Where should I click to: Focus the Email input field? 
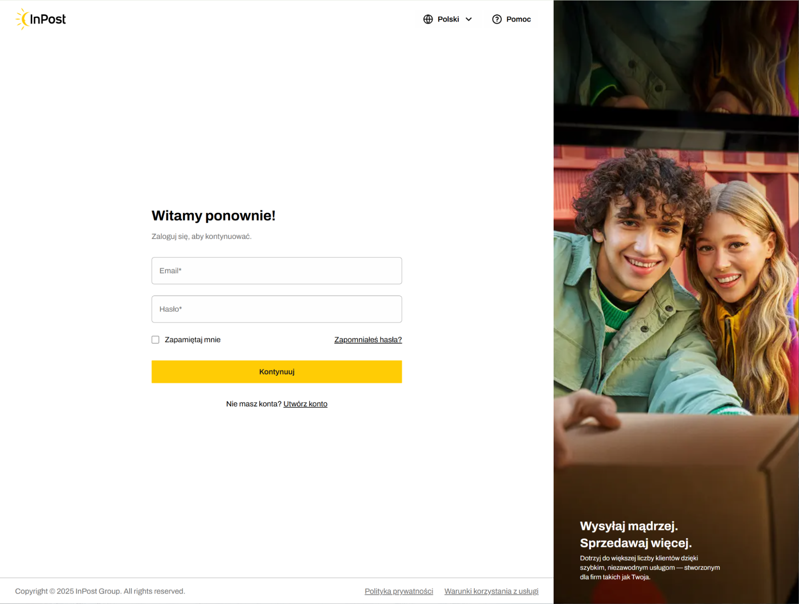click(277, 271)
